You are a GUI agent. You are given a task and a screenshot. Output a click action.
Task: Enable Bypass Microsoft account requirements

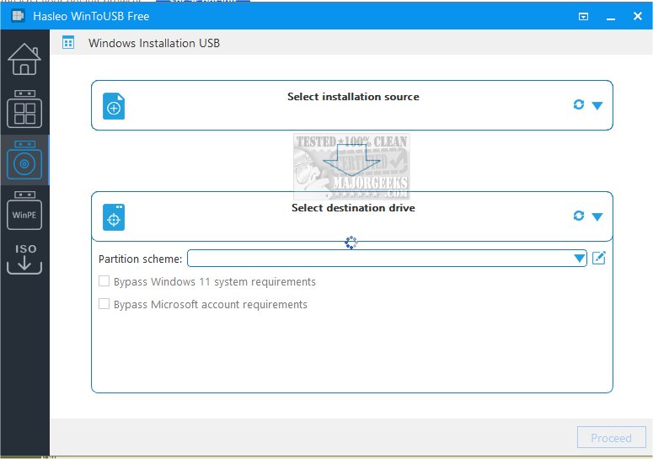pyautogui.click(x=104, y=304)
